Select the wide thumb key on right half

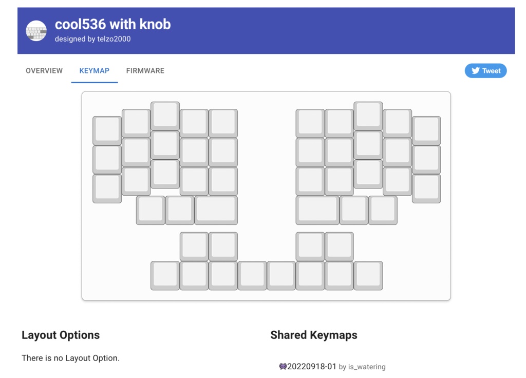tap(317, 210)
